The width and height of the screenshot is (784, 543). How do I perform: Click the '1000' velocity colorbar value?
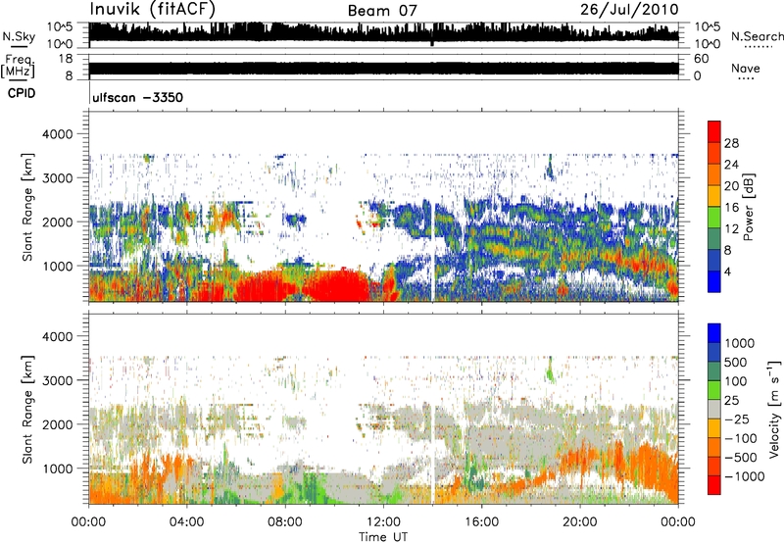click(740, 343)
